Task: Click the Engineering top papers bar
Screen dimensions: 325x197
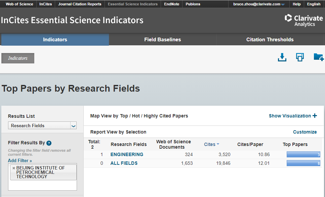Action: (303, 155)
